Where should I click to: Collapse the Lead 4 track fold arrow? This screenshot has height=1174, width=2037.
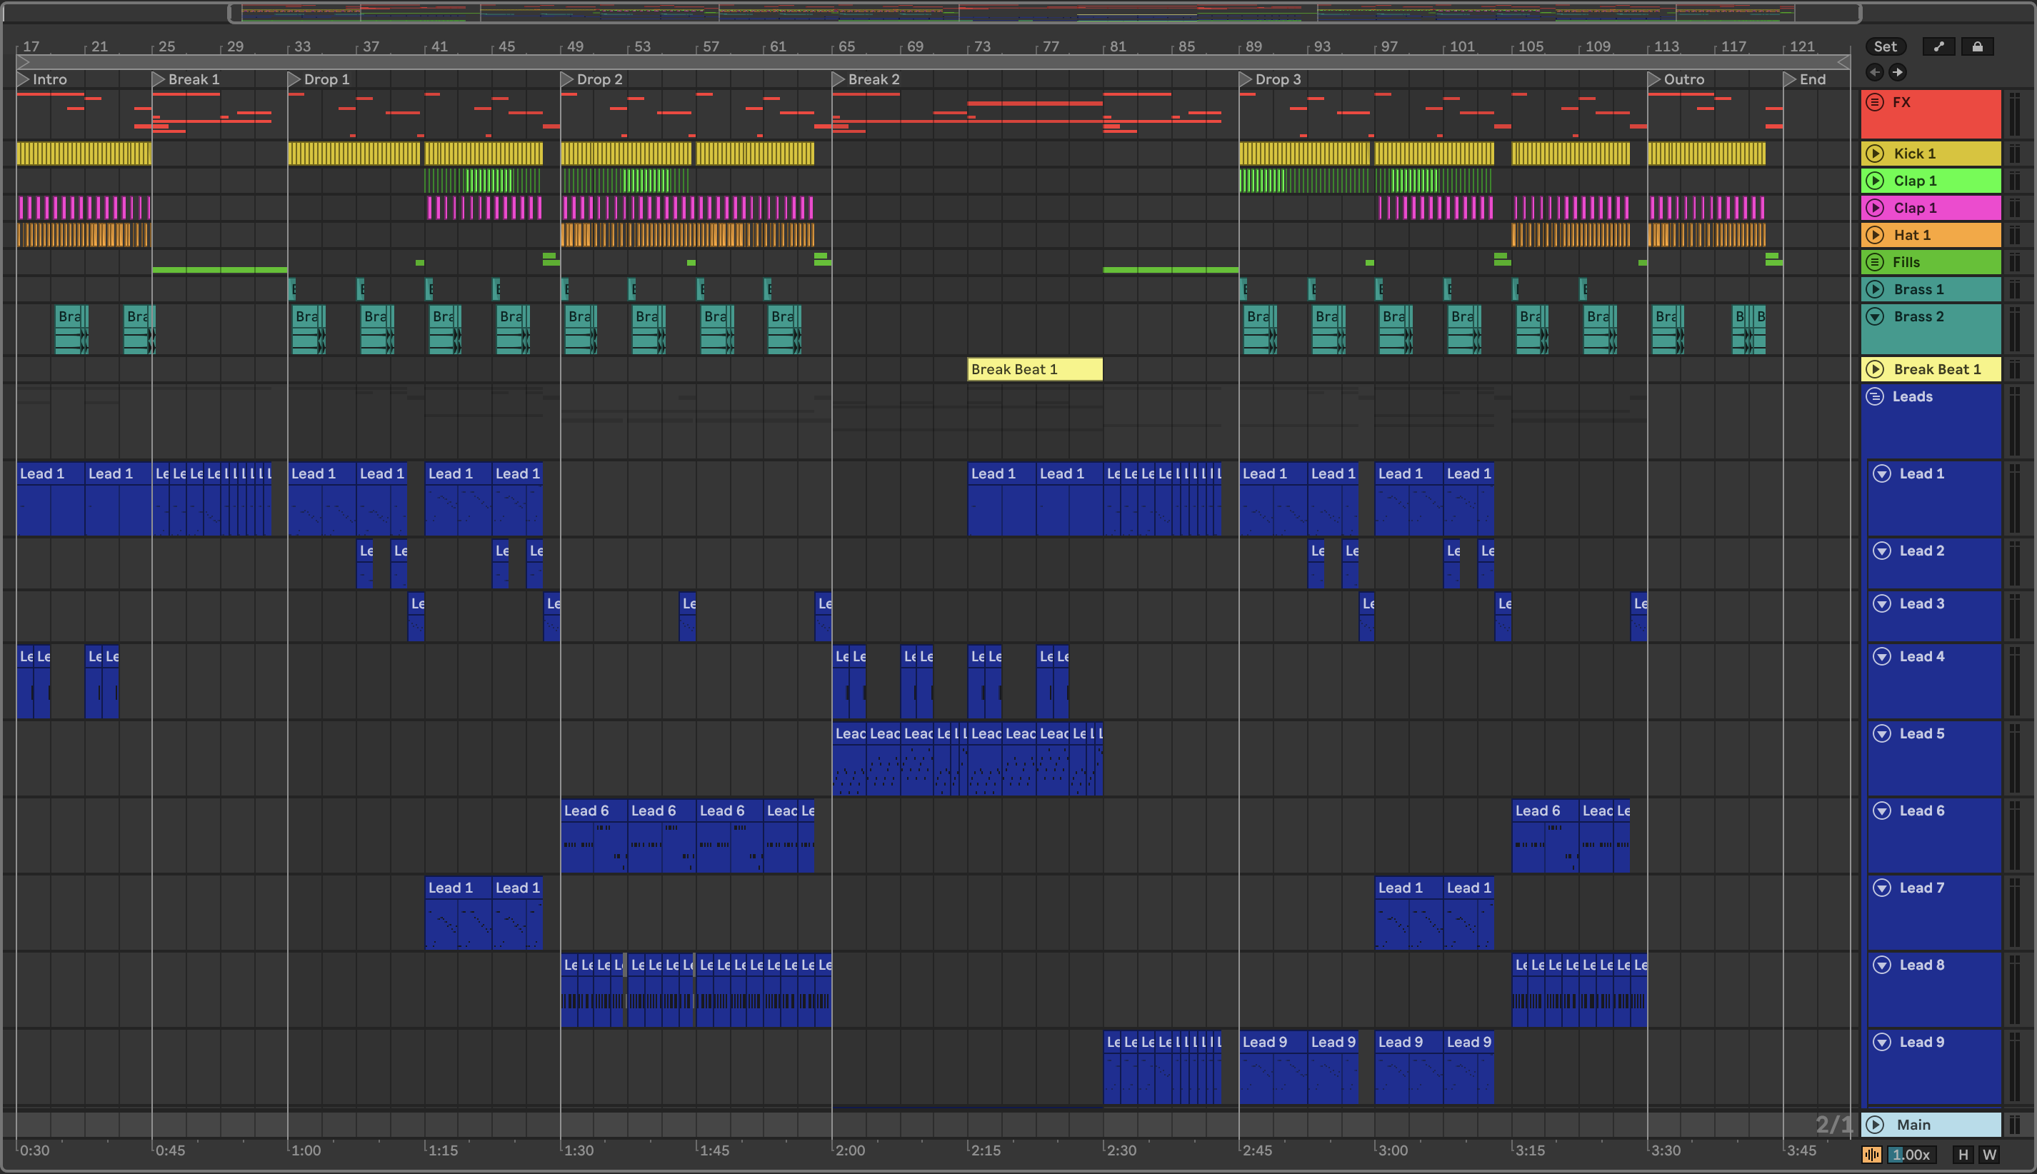pyautogui.click(x=1881, y=657)
